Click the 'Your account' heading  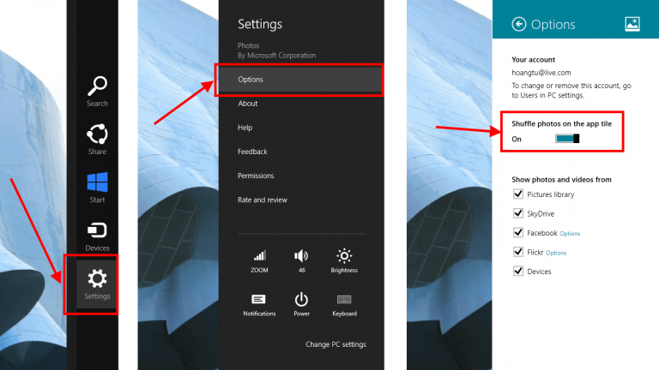tap(533, 60)
